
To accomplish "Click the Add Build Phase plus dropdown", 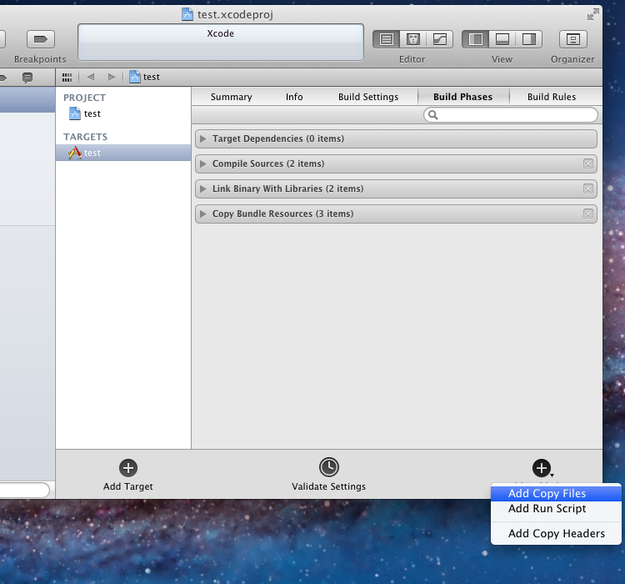I will [x=542, y=468].
